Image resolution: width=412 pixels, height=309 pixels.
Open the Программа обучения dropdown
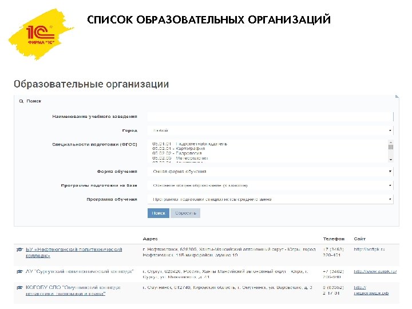click(x=270, y=200)
